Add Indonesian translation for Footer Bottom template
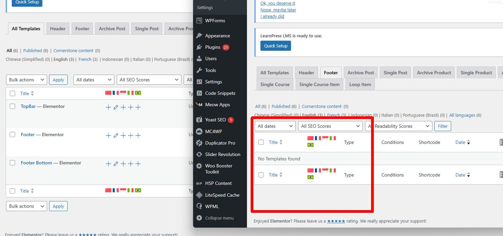The image size is (503, 236). [x=123, y=164]
